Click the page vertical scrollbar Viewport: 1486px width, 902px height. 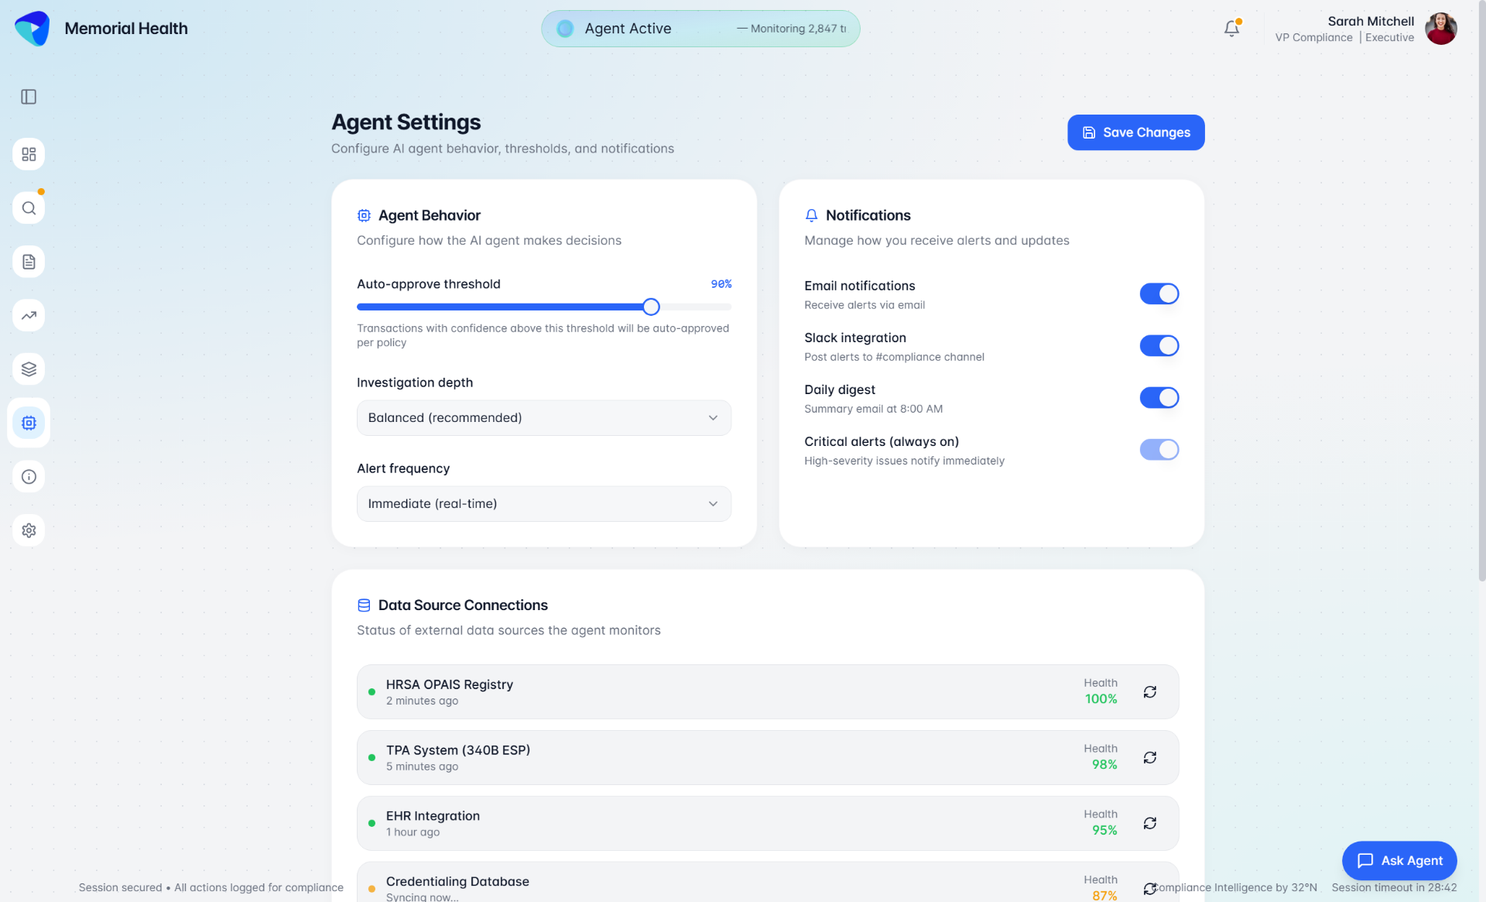click(1481, 290)
